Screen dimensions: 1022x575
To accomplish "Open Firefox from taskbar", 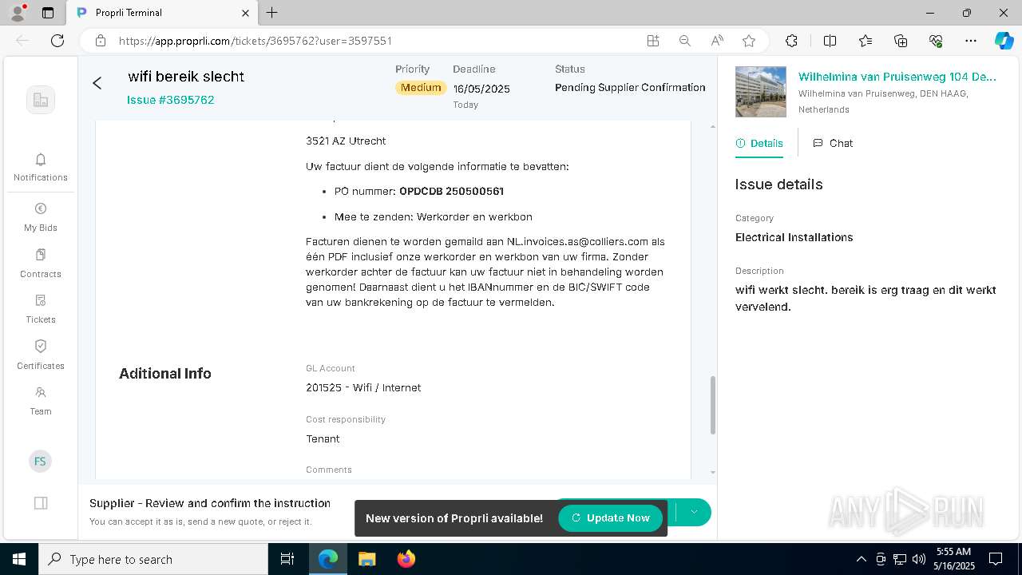I will click(406, 559).
